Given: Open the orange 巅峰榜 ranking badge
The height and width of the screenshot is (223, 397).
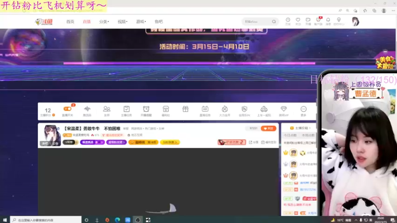Looking at the screenshot, I should coord(143,142).
